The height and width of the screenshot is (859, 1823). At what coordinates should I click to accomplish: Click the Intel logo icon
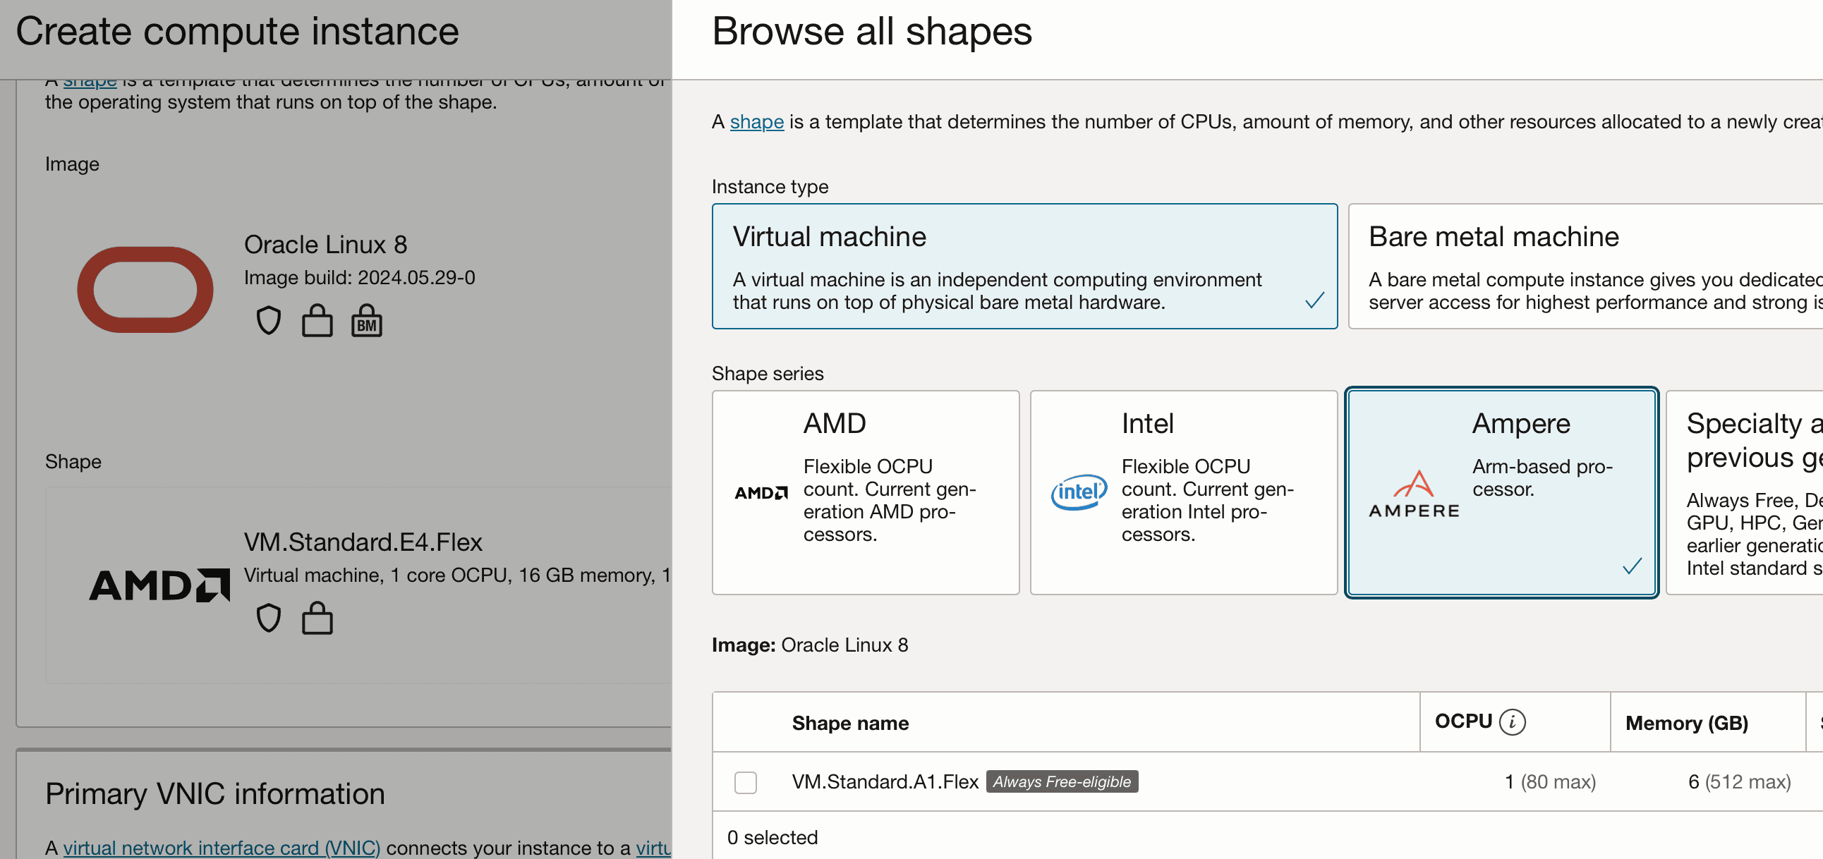point(1079,492)
